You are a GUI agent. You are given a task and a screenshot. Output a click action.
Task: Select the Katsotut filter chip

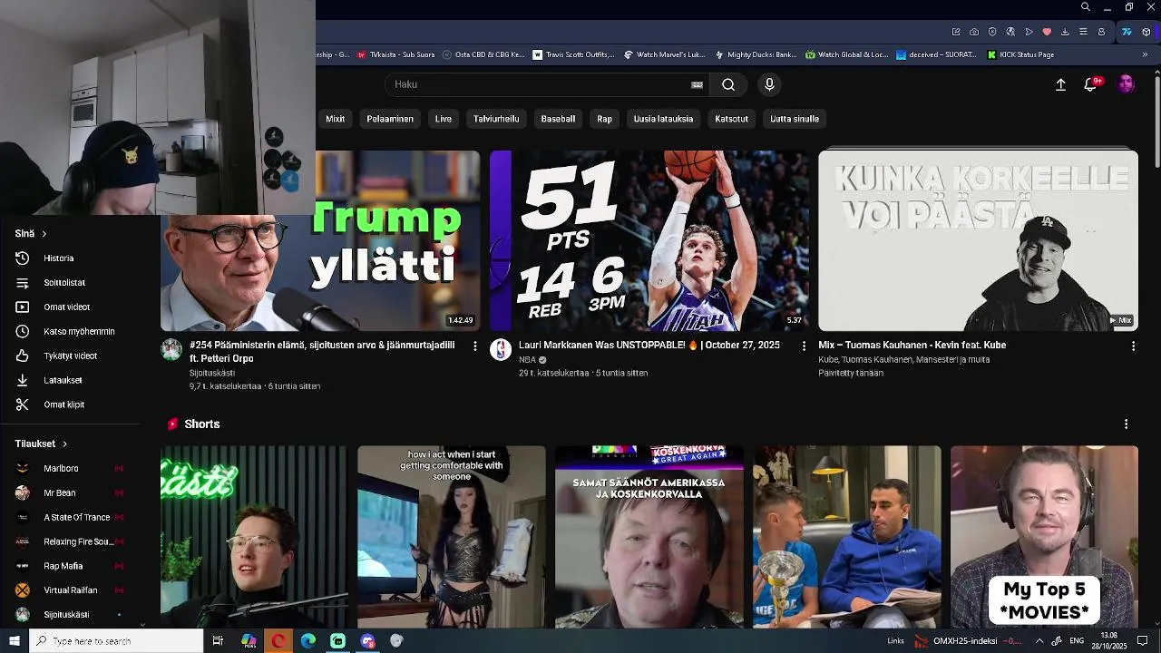coord(731,119)
